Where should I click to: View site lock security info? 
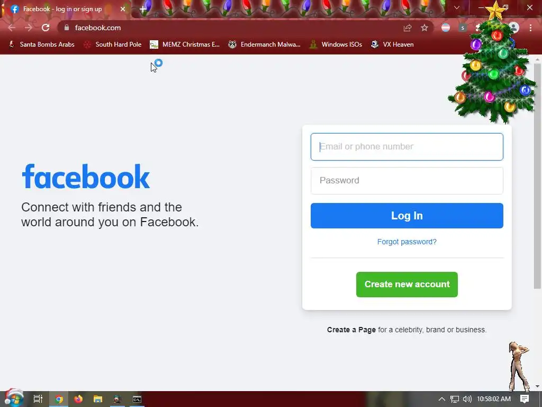pyautogui.click(x=67, y=28)
